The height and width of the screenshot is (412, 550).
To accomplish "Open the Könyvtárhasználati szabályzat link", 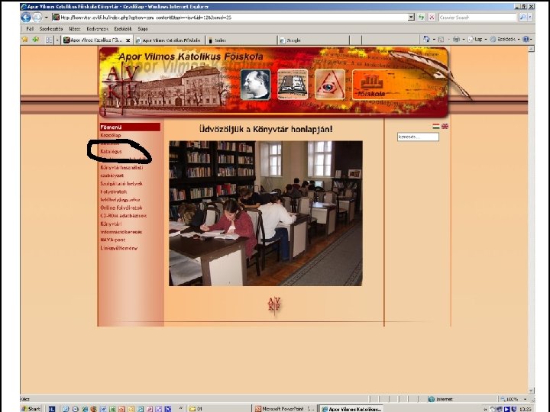I will coord(121,172).
